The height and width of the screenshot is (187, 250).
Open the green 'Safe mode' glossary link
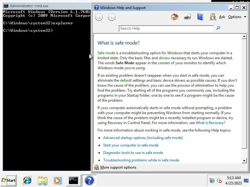106,53
